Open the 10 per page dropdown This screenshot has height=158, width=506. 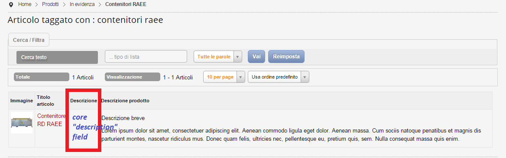(x=224, y=77)
